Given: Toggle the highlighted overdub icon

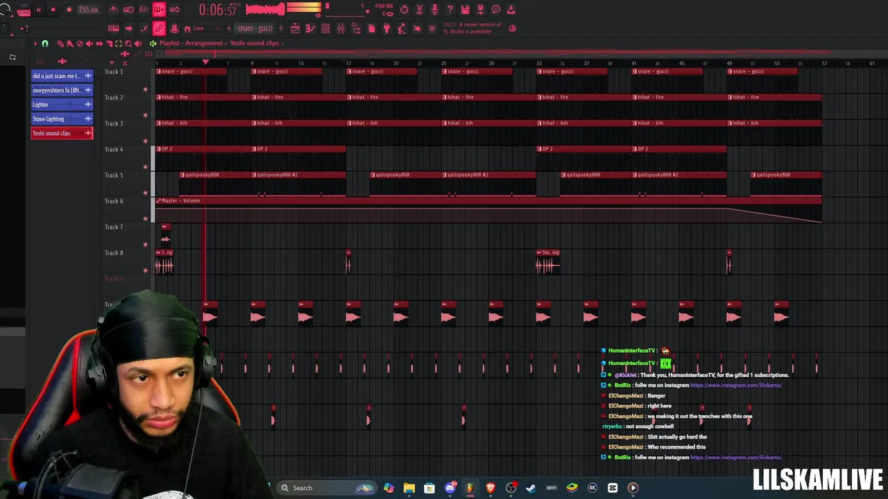Looking at the screenshot, I should tap(159, 10).
